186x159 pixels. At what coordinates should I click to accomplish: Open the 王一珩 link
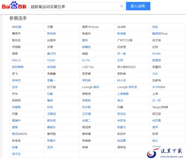click(157, 101)
